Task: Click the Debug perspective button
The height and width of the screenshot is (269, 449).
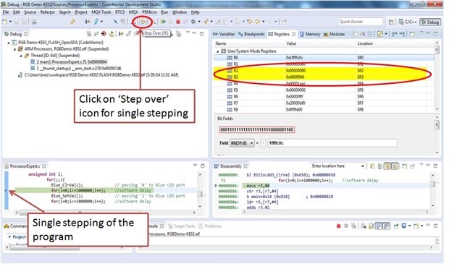Action: 430,22
